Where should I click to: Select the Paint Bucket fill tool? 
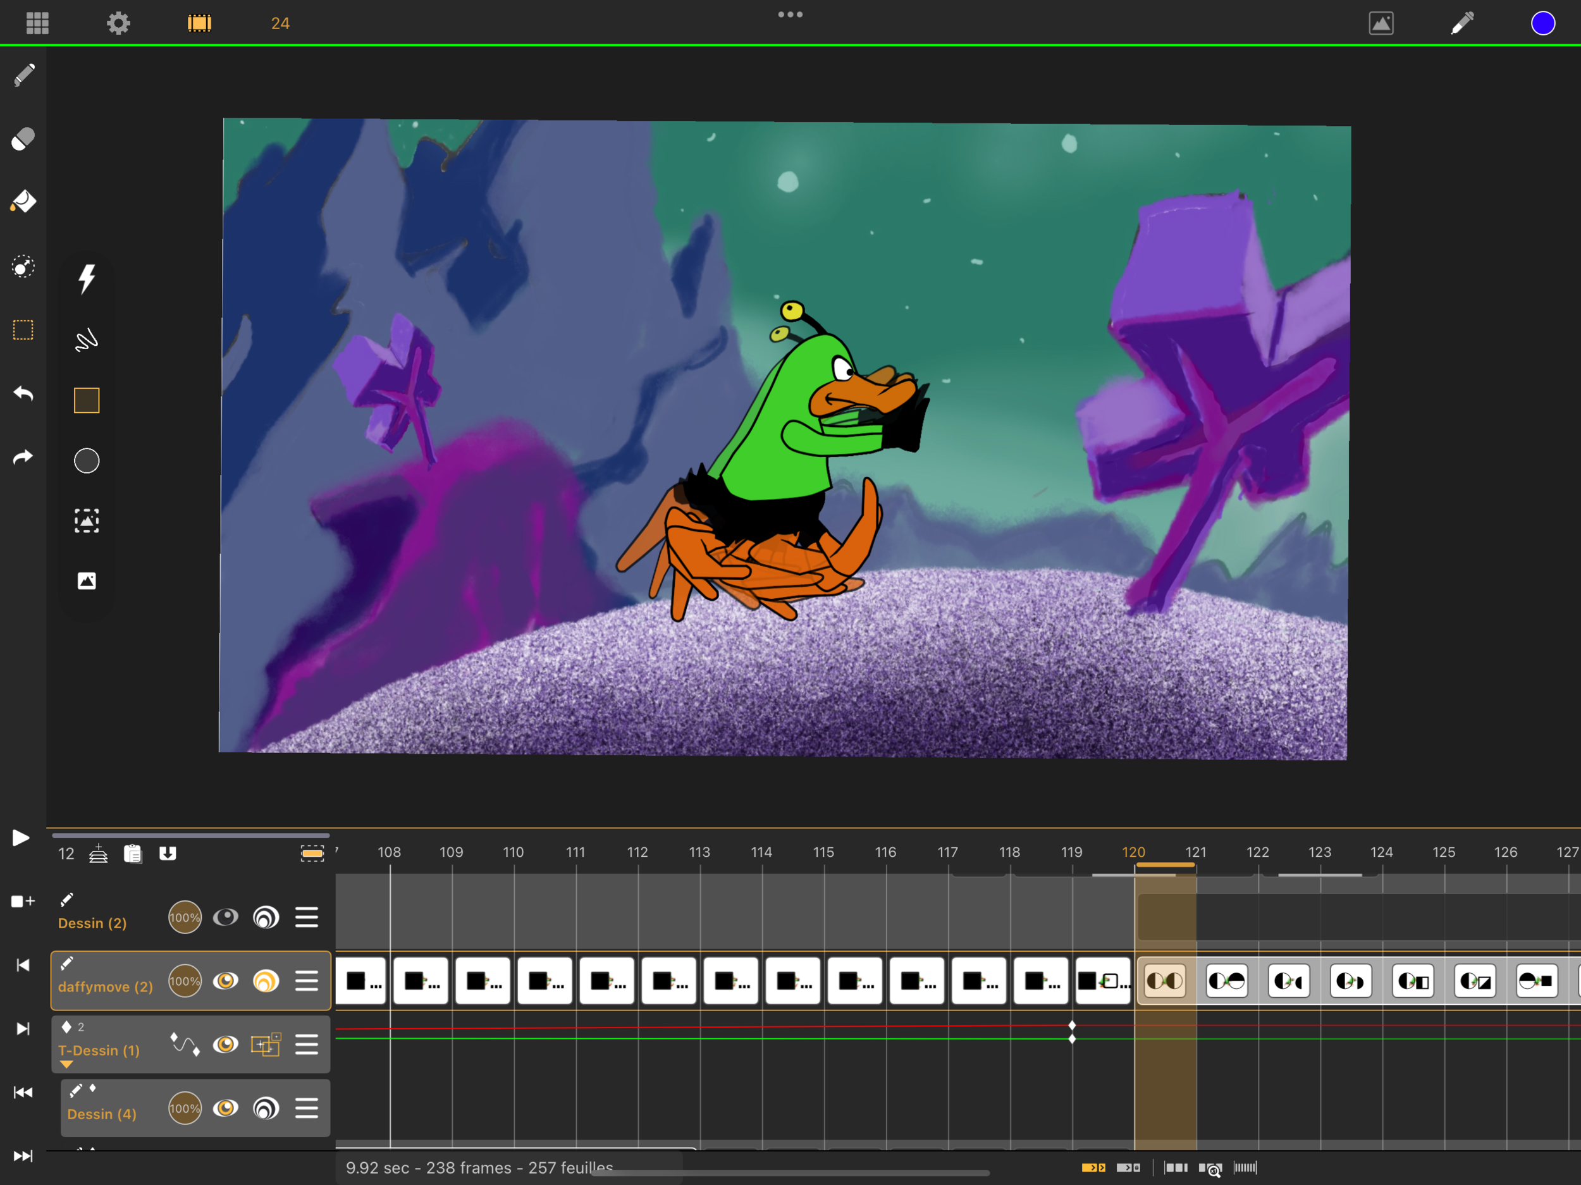[x=23, y=202]
